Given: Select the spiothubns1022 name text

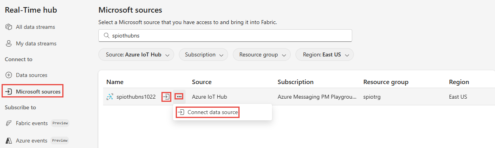Looking at the screenshot, I should point(136,97).
